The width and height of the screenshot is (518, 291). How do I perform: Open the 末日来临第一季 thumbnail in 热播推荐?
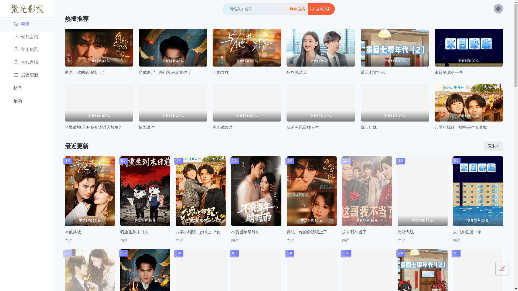pyautogui.click(x=469, y=48)
